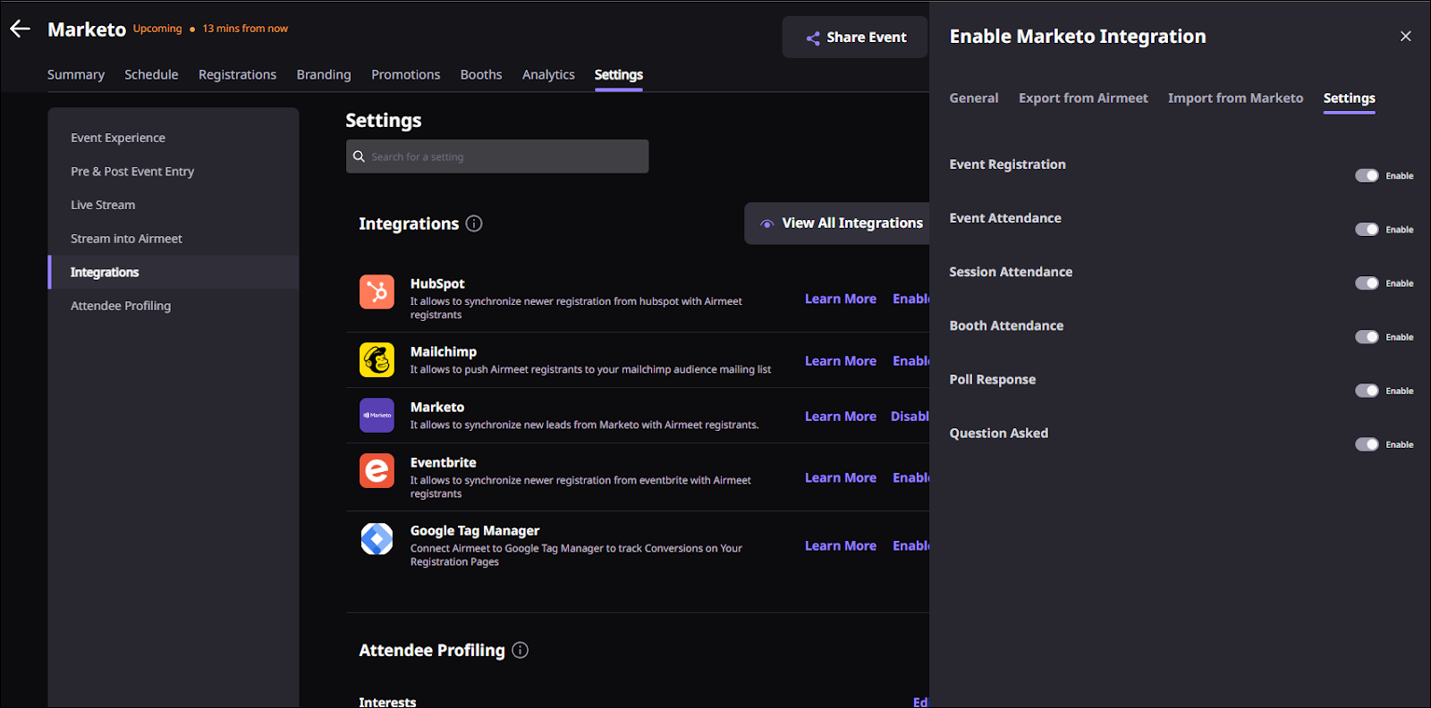Viewport: 1431px width, 708px height.
Task: Open the Booths tab
Action: tap(481, 75)
